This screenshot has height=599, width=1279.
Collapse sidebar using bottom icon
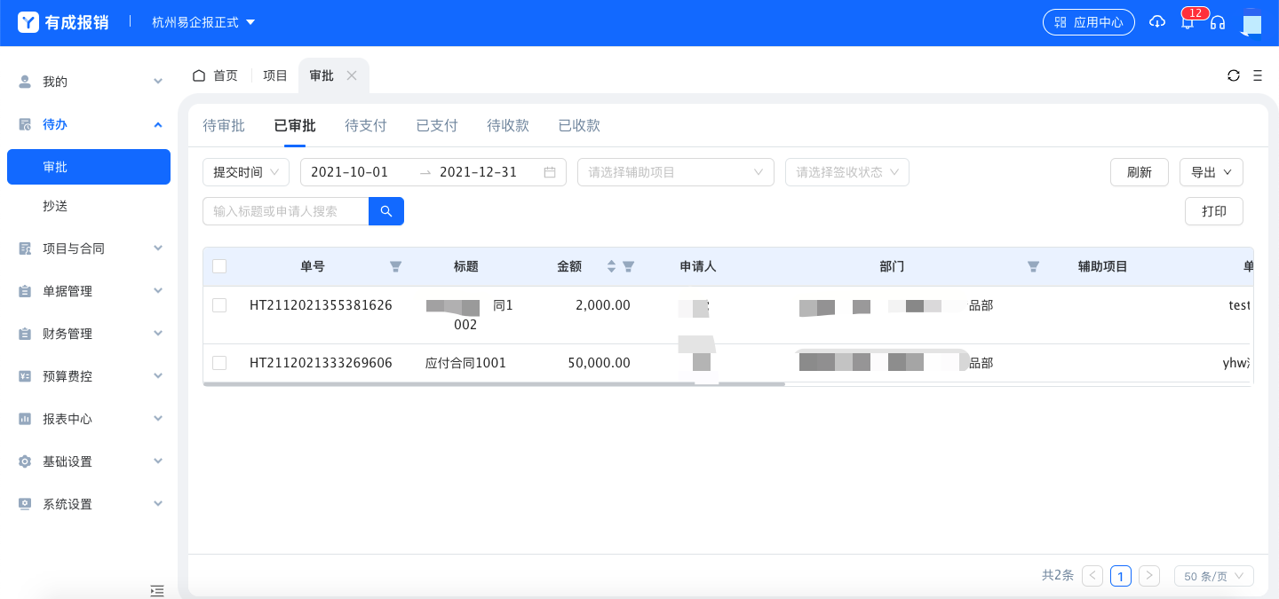click(x=157, y=590)
